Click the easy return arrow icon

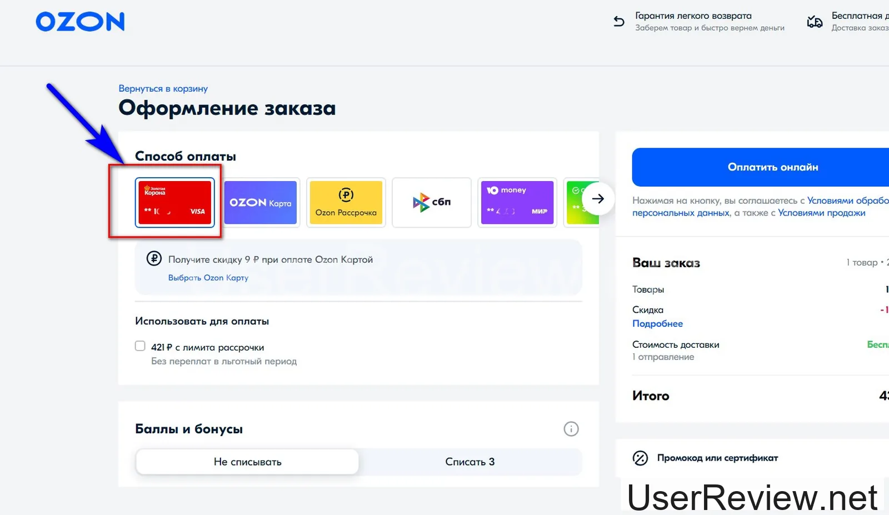(x=618, y=22)
